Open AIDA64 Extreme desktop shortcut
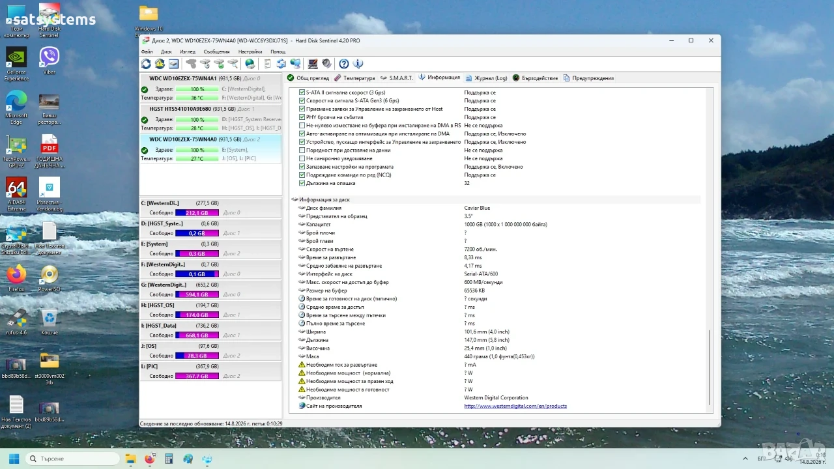This screenshot has height=469, width=834. pyautogui.click(x=16, y=195)
